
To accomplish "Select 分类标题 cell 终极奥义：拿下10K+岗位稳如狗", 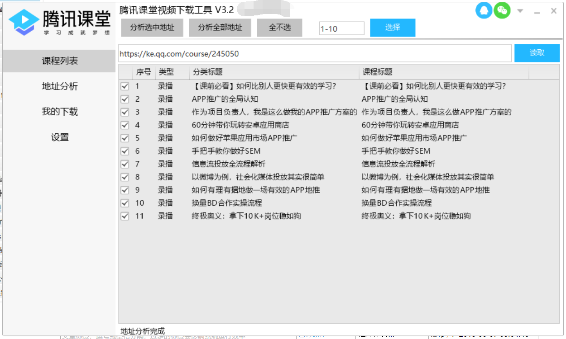I will (x=246, y=216).
